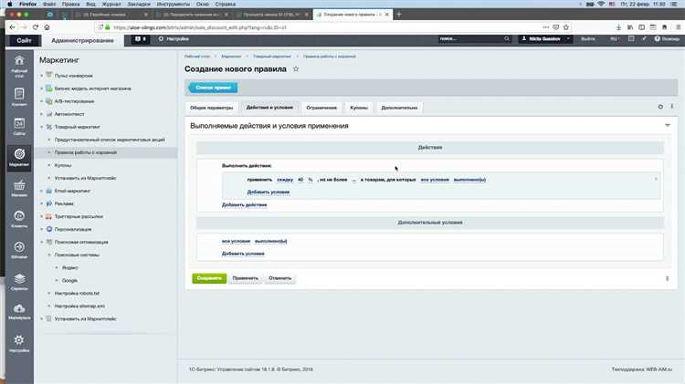This screenshot has height=384, width=685.
Task: Click the page actions ellipsis in the address bar
Action: 545,27
